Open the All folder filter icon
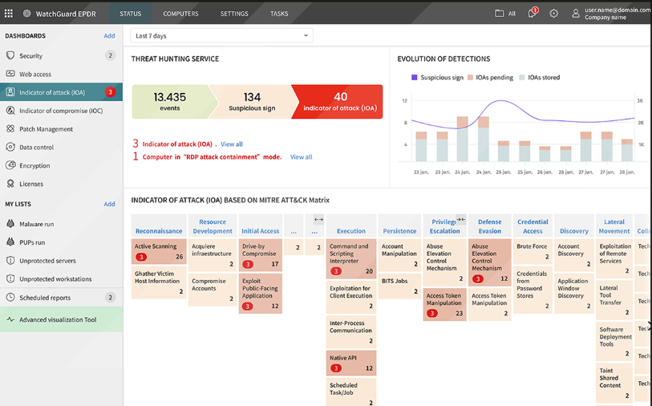652x406 pixels. [499, 14]
